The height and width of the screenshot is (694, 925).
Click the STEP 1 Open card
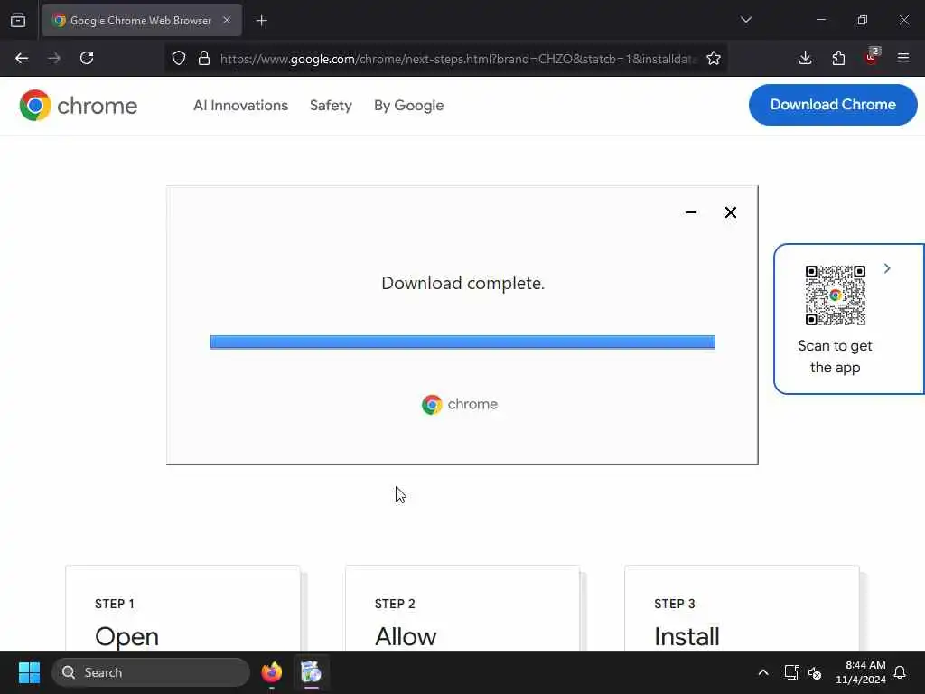182,608
